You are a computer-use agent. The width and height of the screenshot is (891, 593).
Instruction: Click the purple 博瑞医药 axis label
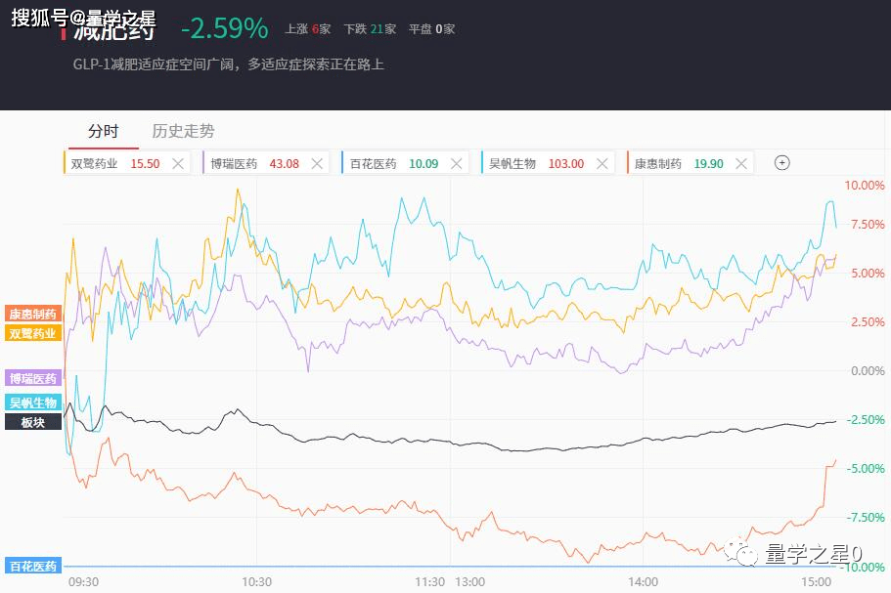(x=32, y=378)
